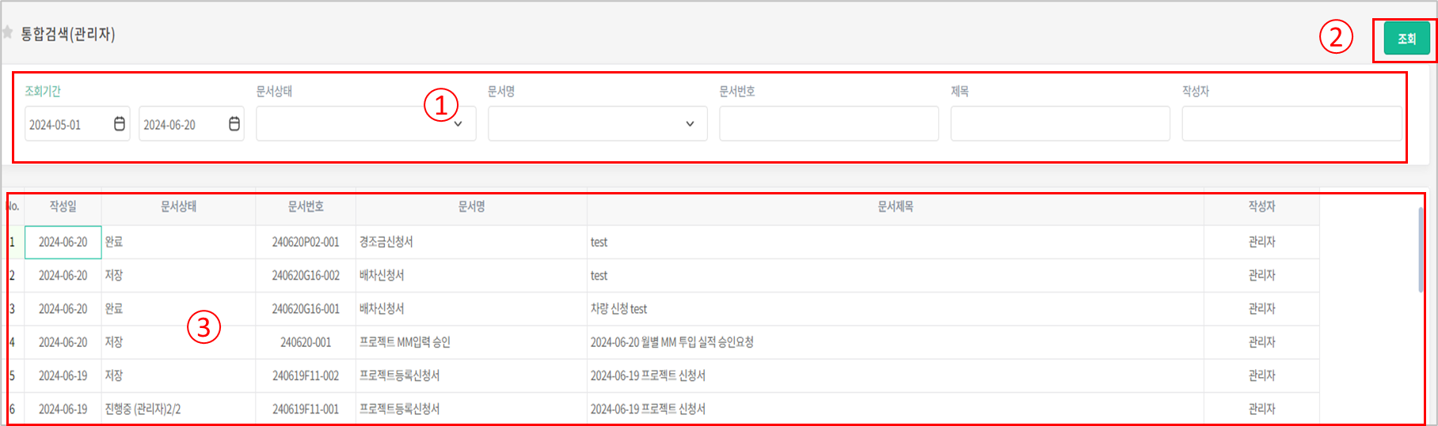This screenshot has height=426, width=1438.
Task: Click the 문서번호 column header in table
Action: [305, 206]
